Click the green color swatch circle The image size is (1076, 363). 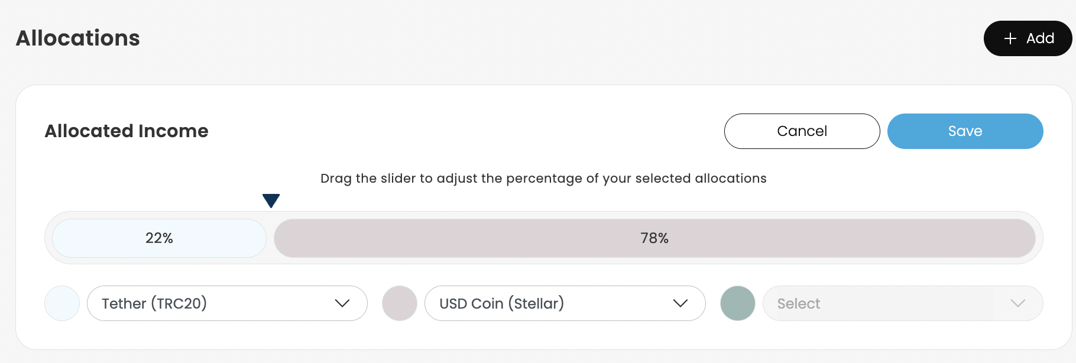pyautogui.click(x=737, y=303)
